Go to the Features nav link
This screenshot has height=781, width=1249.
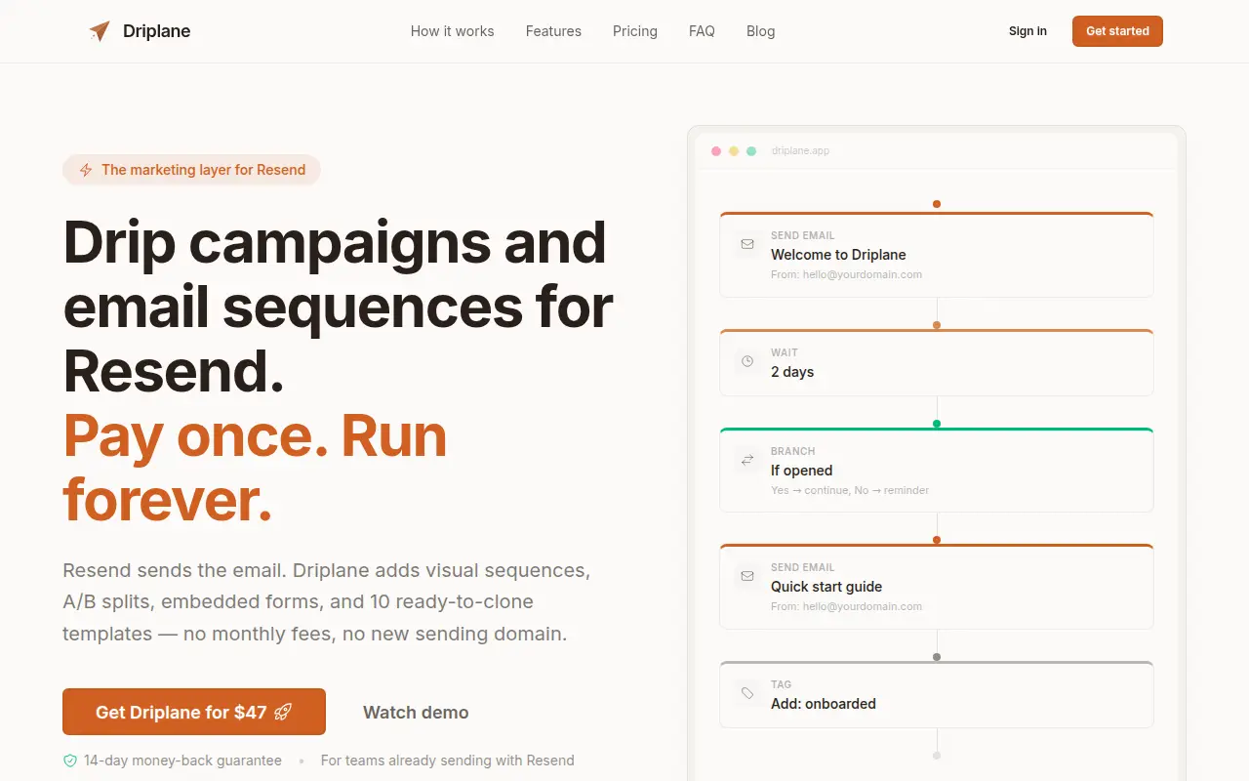click(x=553, y=31)
